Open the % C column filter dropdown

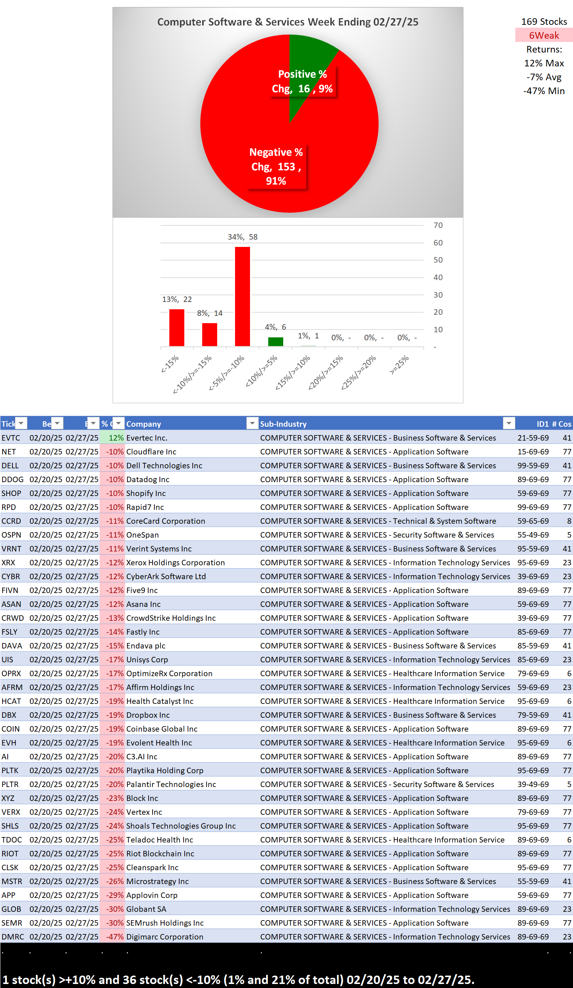click(119, 423)
